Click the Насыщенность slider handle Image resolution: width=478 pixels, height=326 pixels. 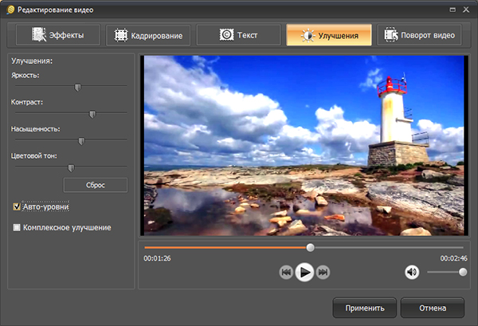click(x=81, y=141)
